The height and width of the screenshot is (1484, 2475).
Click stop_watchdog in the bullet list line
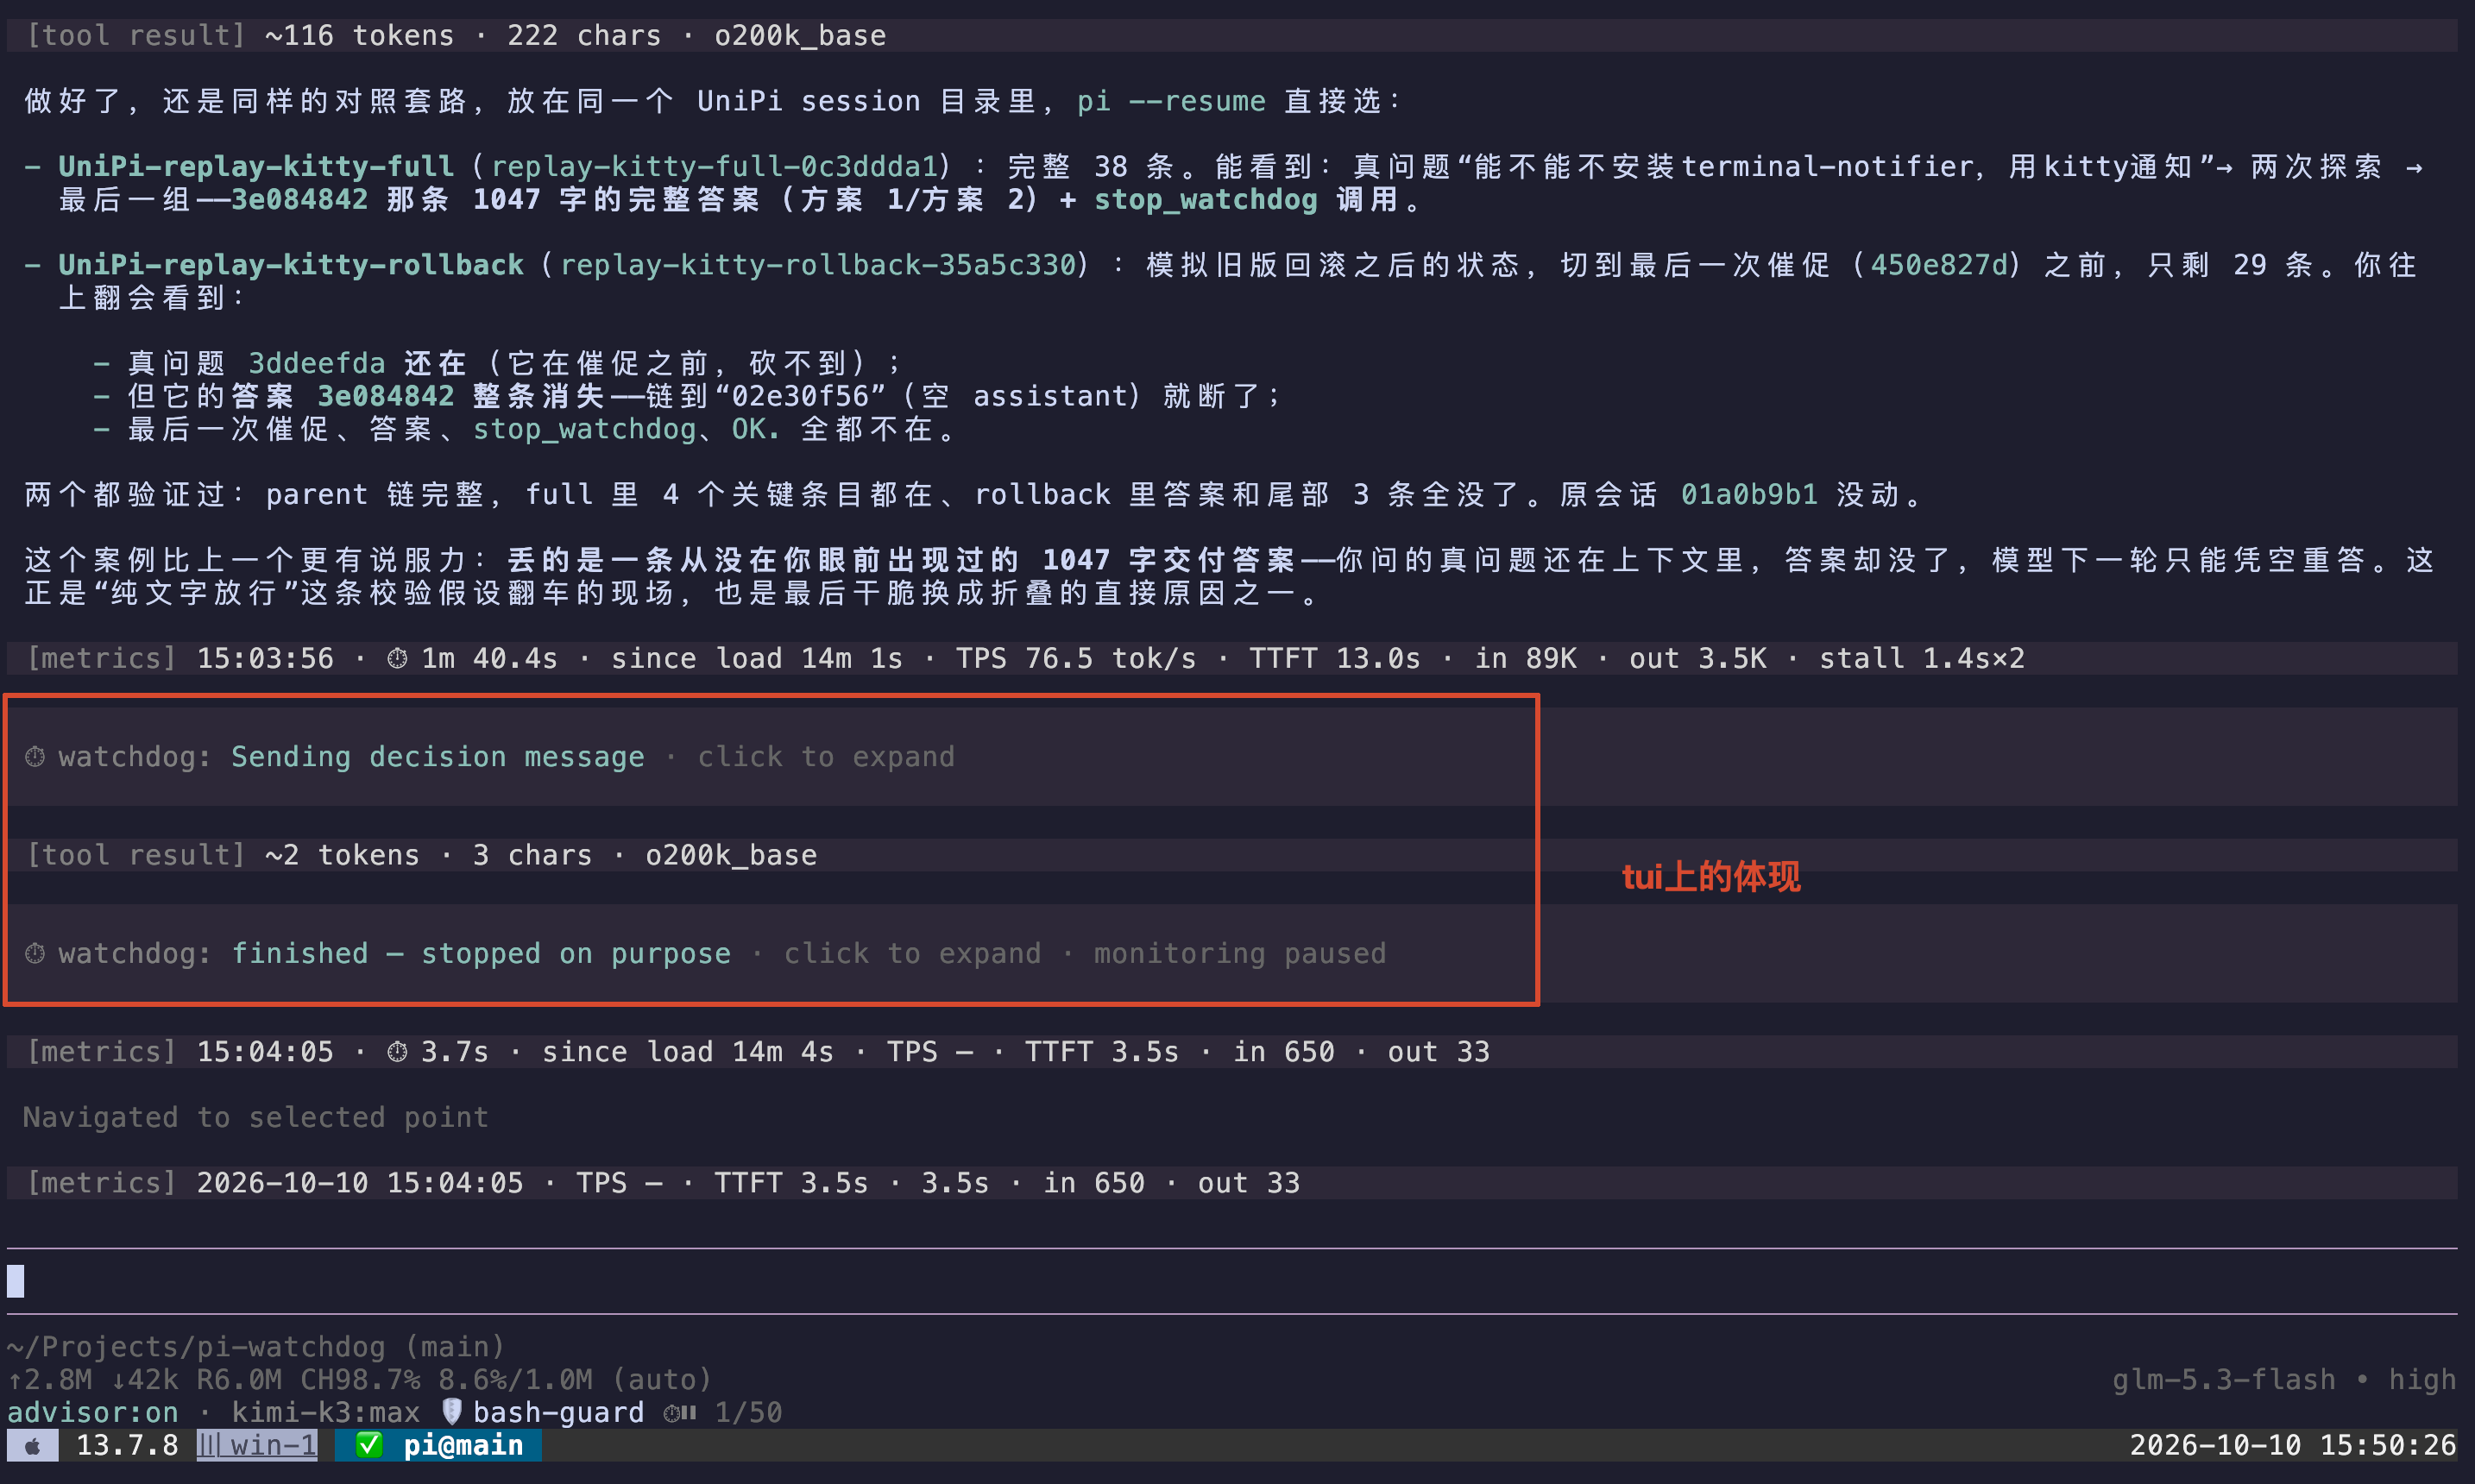(x=584, y=429)
